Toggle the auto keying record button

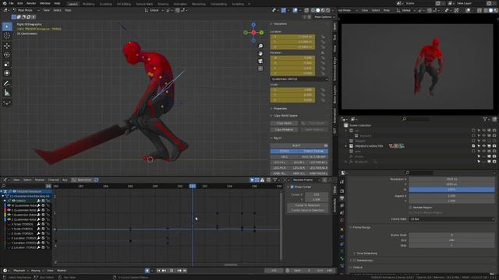(147, 271)
